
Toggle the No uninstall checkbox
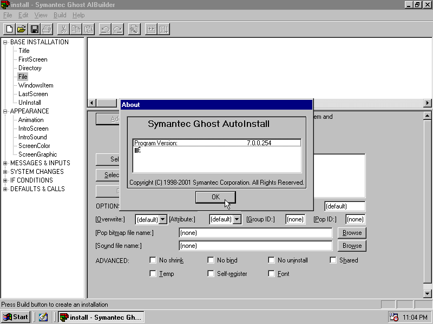[272, 260]
